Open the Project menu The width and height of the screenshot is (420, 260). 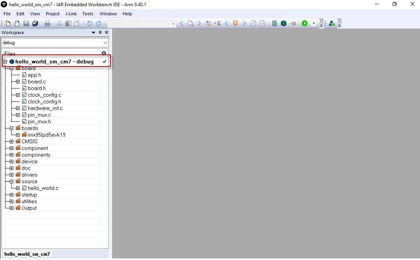pyautogui.click(x=52, y=14)
